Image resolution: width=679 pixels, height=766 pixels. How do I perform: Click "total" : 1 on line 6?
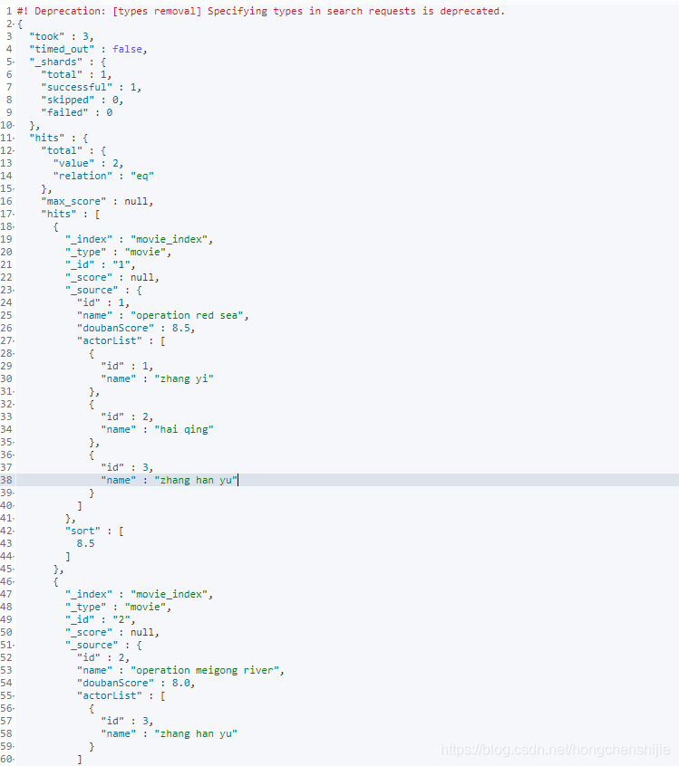76,75
